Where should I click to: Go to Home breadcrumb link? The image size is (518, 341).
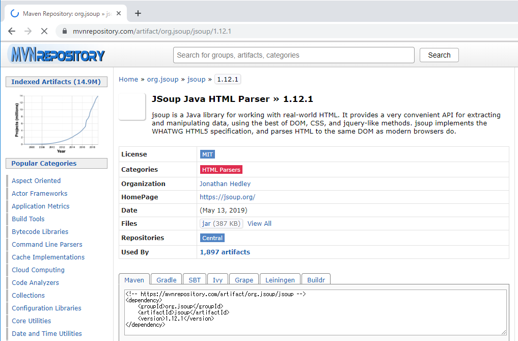(x=128, y=80)
